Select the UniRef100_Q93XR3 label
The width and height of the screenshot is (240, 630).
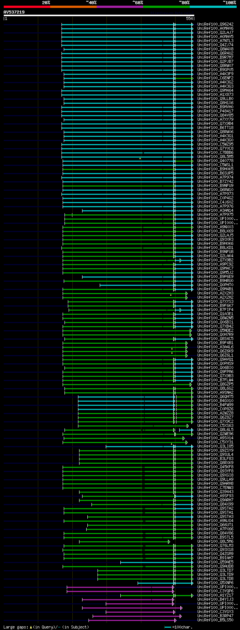(215, 240)
